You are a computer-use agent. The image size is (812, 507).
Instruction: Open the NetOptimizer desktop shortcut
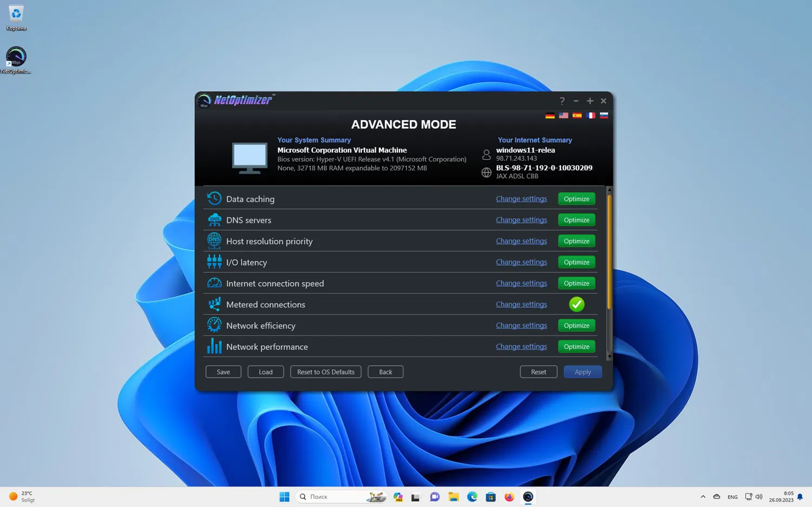tap(16, 60)
